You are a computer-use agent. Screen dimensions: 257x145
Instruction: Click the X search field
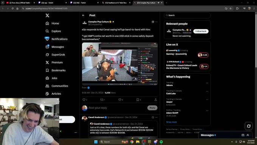click(187, 15)
